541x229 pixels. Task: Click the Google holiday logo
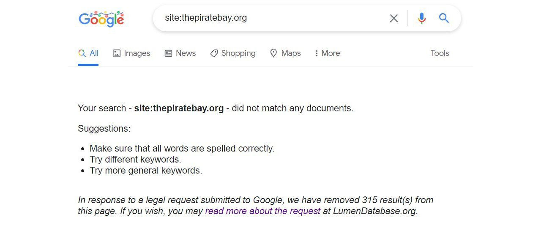pyautogui.click(x=101, y=19)
